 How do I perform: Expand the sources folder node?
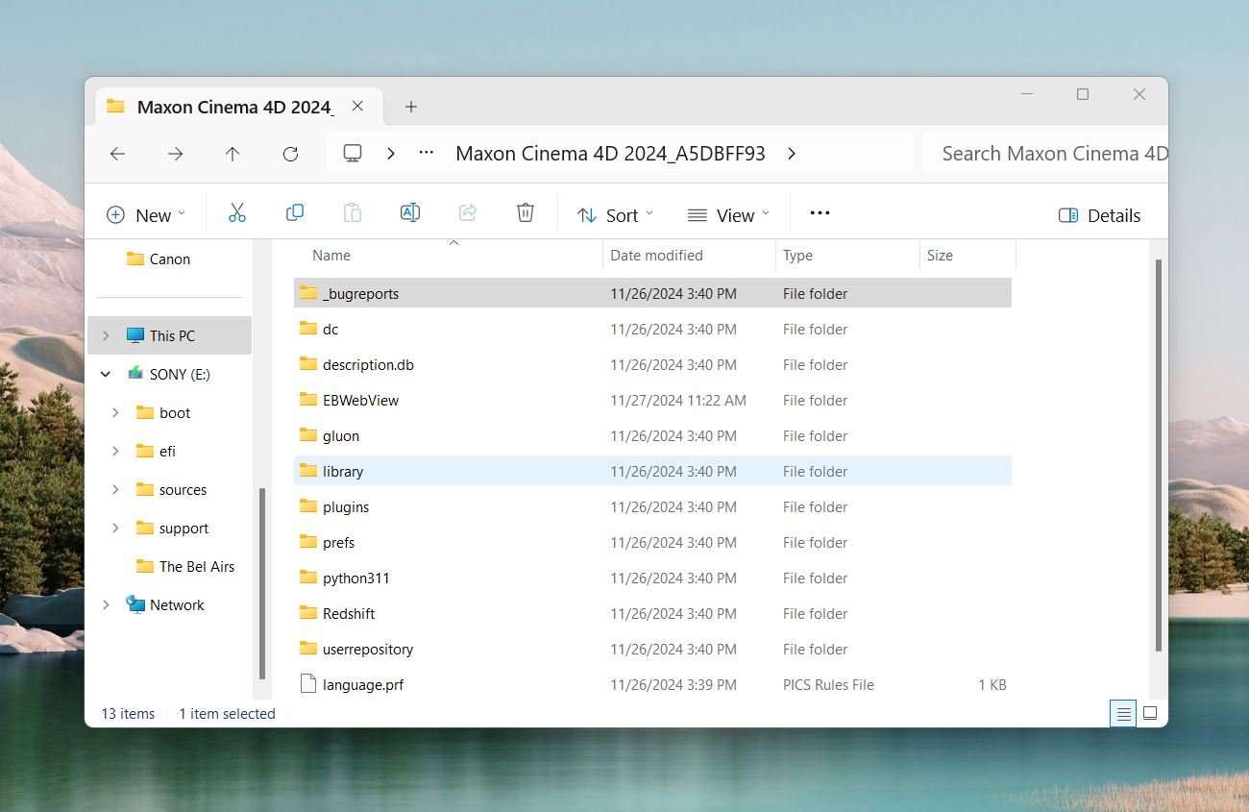pyautogui.click(x=115, y=489)
